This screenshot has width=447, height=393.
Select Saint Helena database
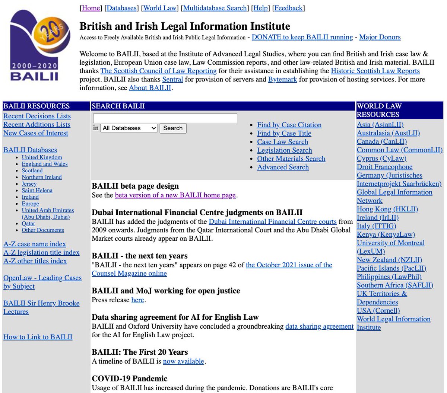click(37, 190)
